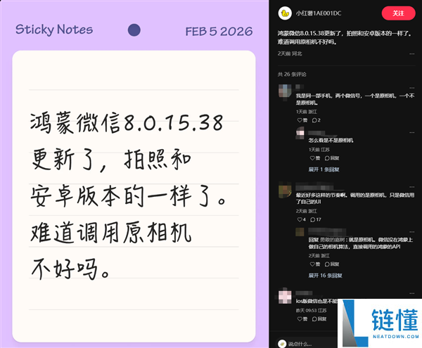422x348 pixels.
Task: Click the FEB 5 2026 date text
Action: [219, 32]
